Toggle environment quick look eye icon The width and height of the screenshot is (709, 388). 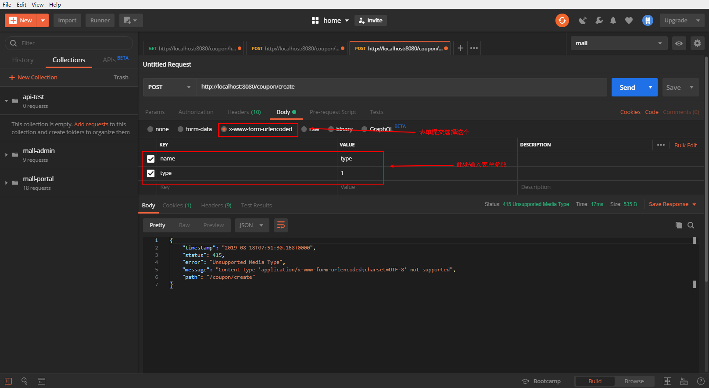[x=679, y=43]
